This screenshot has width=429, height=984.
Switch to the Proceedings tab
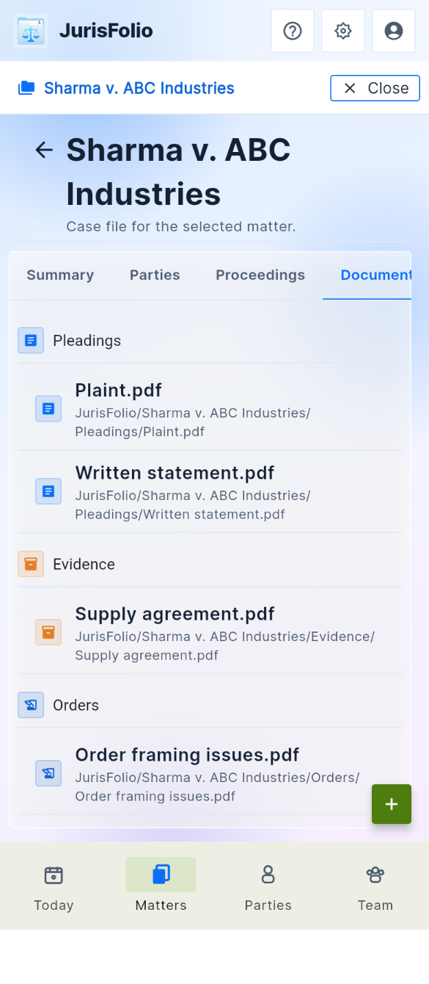click(x=260, y=275)
